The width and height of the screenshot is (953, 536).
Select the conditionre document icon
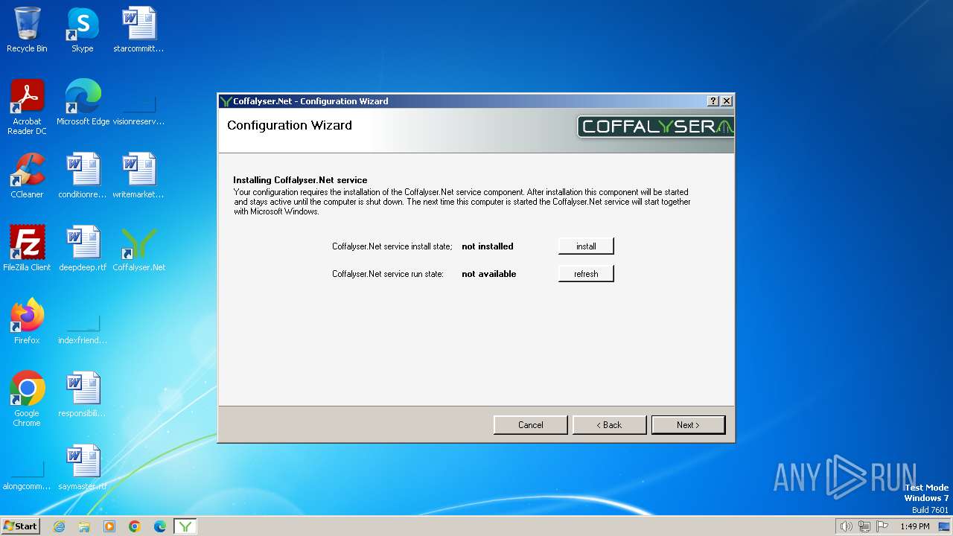tap(83, 176)
